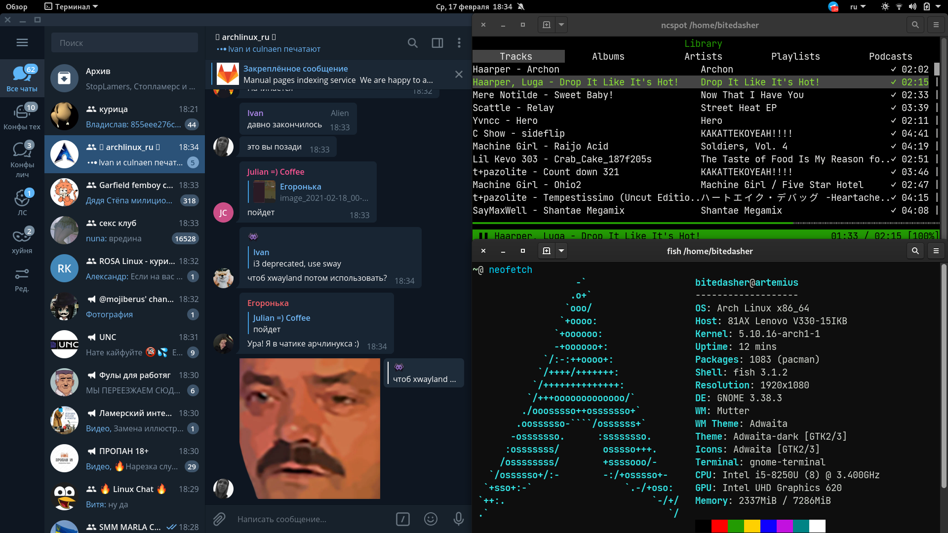
Task: Start a voice message with the microphone
Action: [459, 519]
